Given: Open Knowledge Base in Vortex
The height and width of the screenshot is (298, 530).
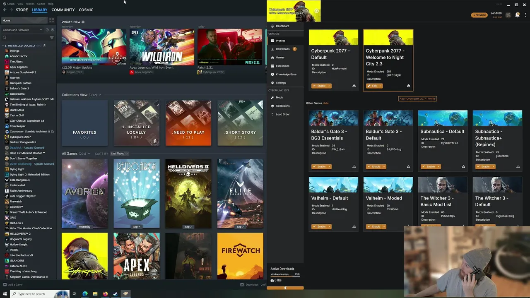Looking at the screenshot, I should 285,74.
